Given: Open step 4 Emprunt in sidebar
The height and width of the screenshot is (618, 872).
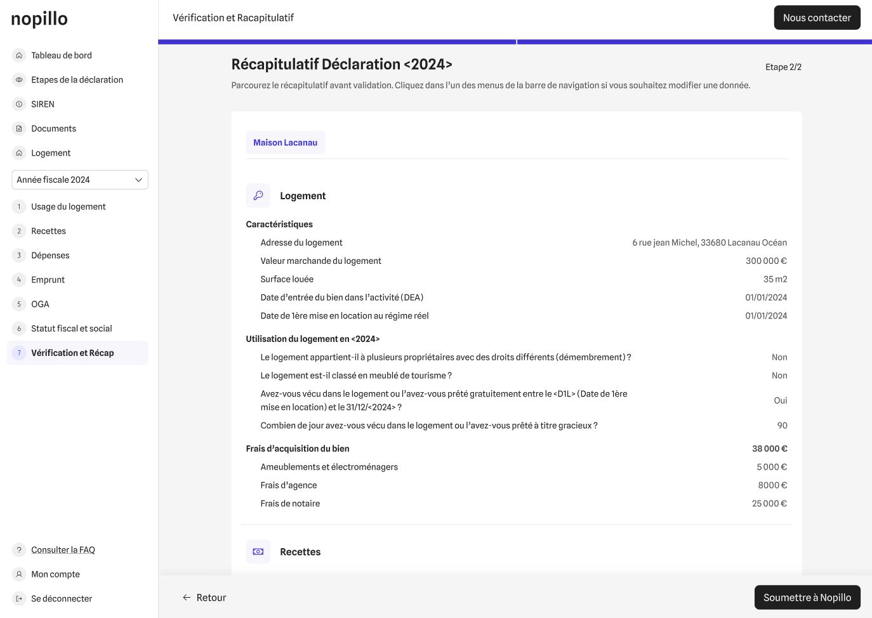Looking at the screenshot, I should pos(48,280).
